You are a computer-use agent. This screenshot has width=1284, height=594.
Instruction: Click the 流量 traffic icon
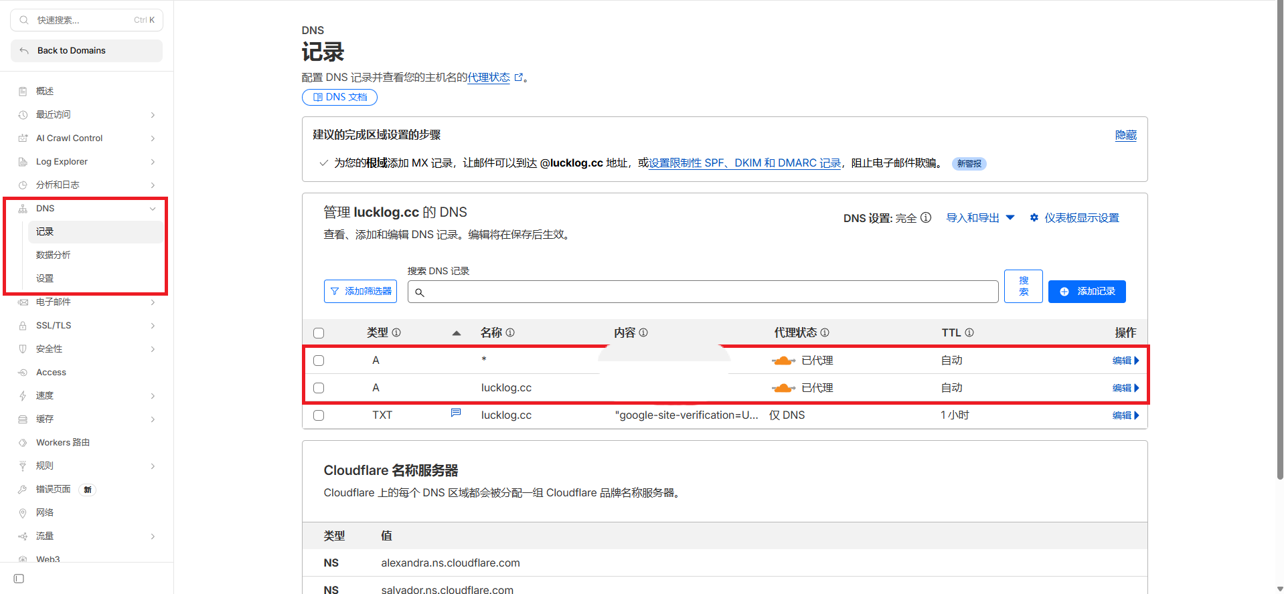[x=23, y=536]
